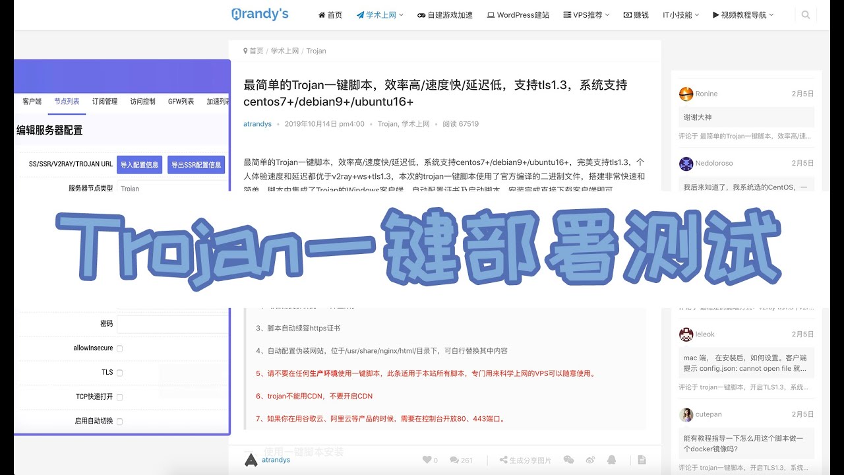Open WordPress建站 menu item
Screen dimensions: 844x475
click(x=518, y=15)
